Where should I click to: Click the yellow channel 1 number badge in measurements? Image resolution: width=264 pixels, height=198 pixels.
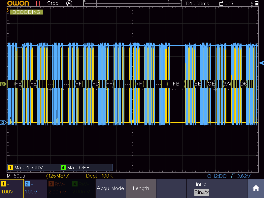(10, 168)
